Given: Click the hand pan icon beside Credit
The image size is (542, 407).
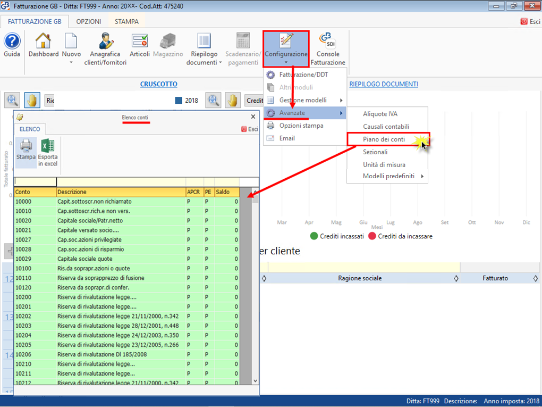Looking at the screenshot, I should [233, 101].
